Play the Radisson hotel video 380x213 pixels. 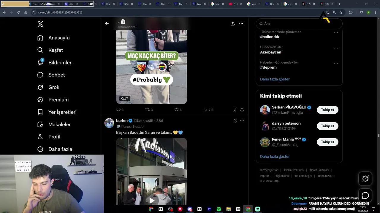pos(152,201)
